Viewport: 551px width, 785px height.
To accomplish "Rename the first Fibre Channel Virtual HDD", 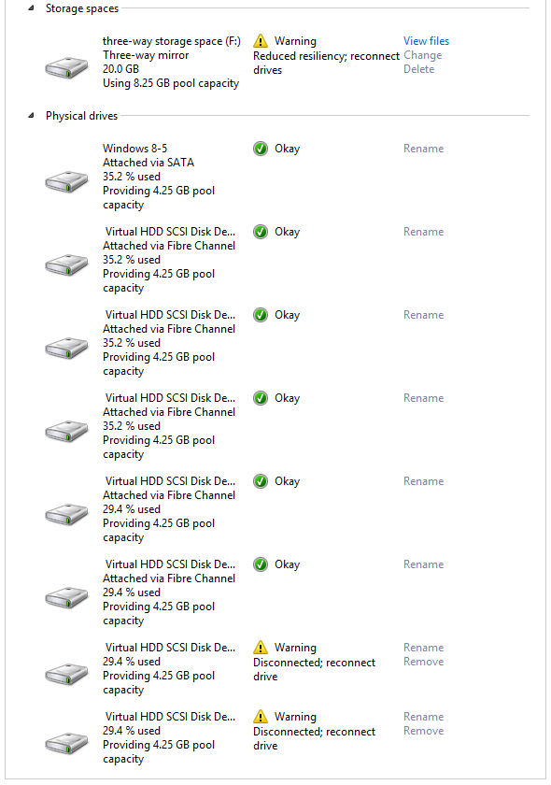I will pos(423,232).
